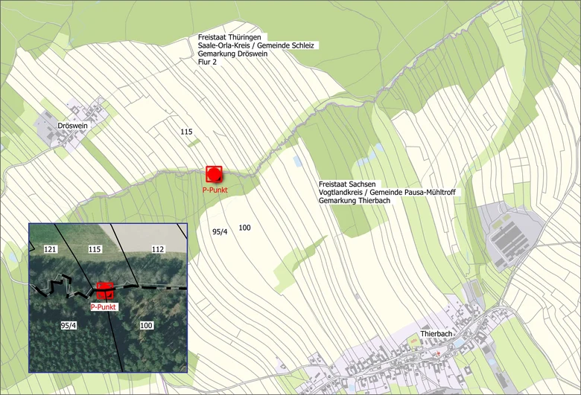Click parcel label 95/4 in aerial inset

[69, 325]
